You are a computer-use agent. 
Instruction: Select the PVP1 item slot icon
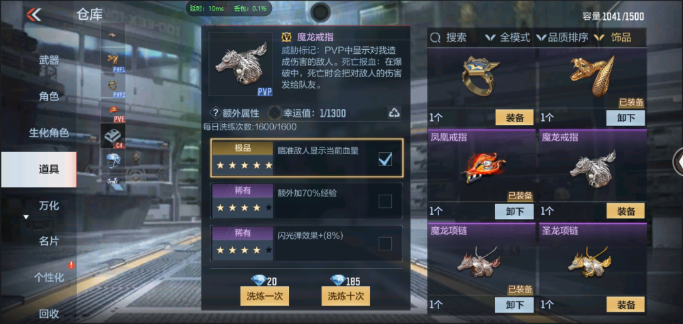click(x=113, y=61)
